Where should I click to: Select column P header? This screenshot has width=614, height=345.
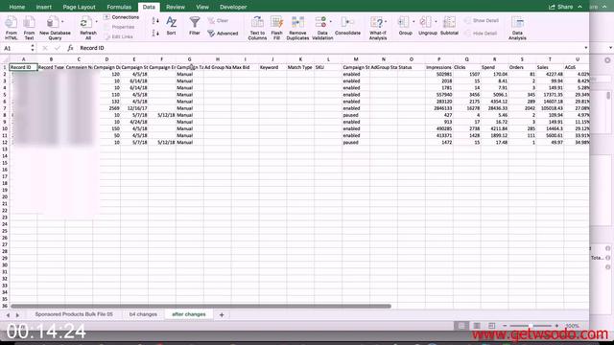coord(439,59)
